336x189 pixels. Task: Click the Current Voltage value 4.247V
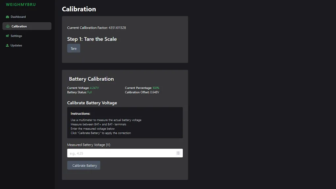[x=94, y=88]
